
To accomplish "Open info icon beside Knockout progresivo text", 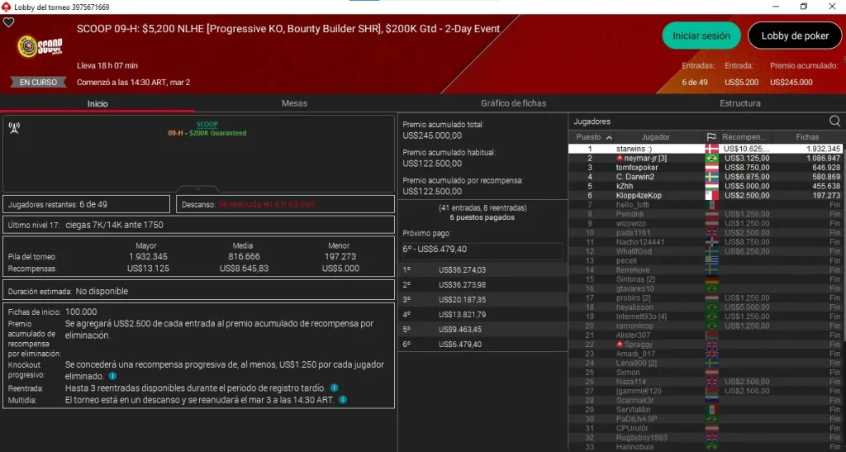I will click(x=112, y=376).
